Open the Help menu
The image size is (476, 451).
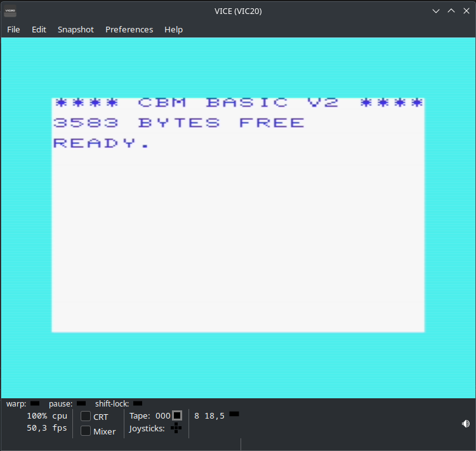pyautogui.click(x=173, y=29)
